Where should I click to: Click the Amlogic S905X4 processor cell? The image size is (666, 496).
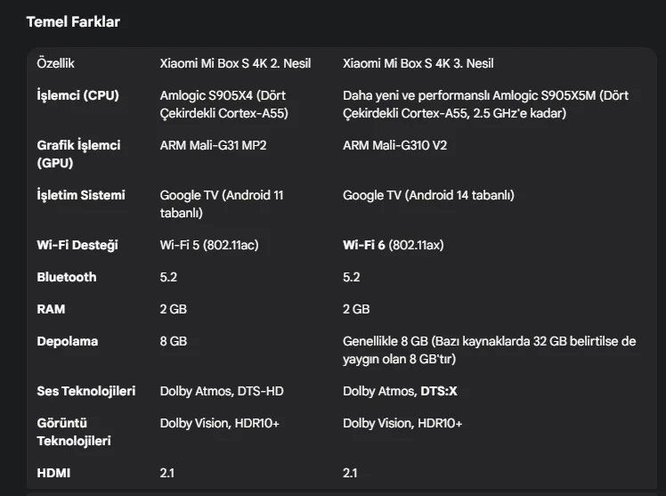tap(223, 104)
